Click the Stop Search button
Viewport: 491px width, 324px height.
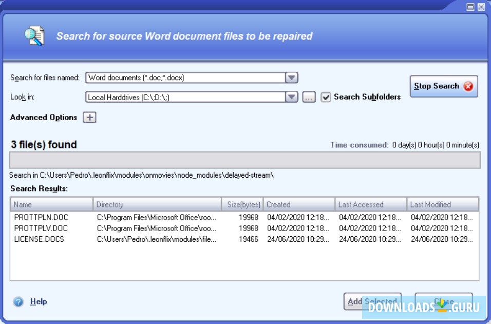click(x=444, y=86)
